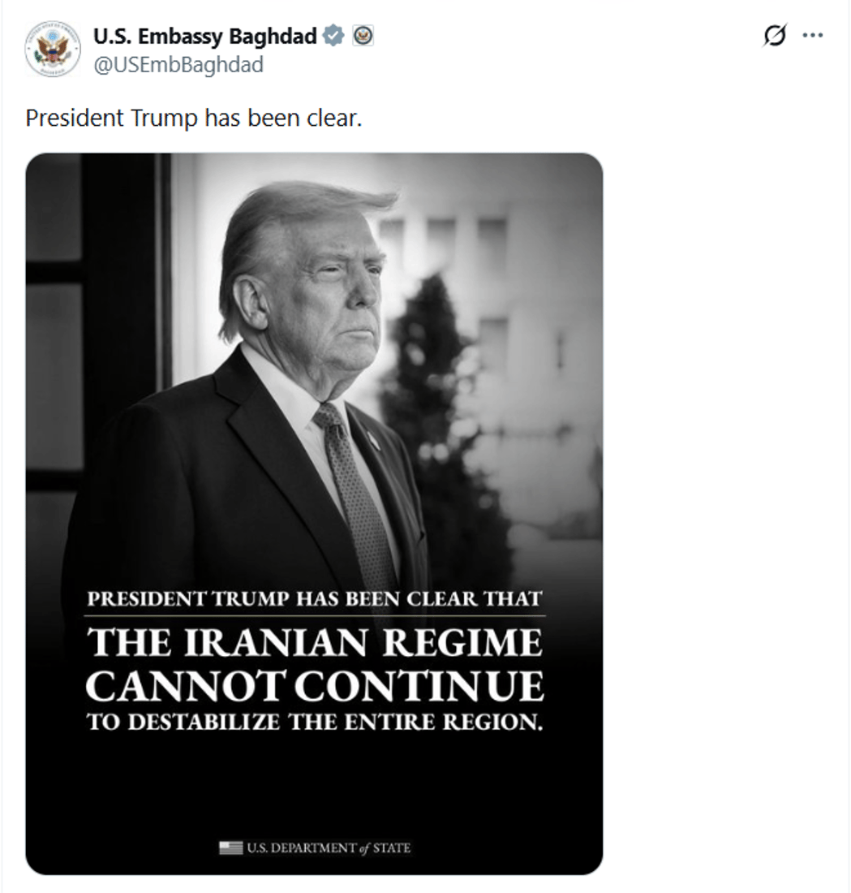Open the U.S. Embassy Baghdad display name

click(205, 37)
